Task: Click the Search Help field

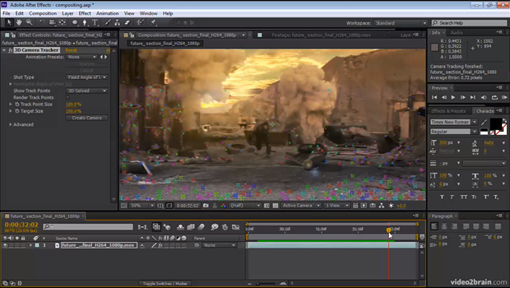Action: [469, 23]
